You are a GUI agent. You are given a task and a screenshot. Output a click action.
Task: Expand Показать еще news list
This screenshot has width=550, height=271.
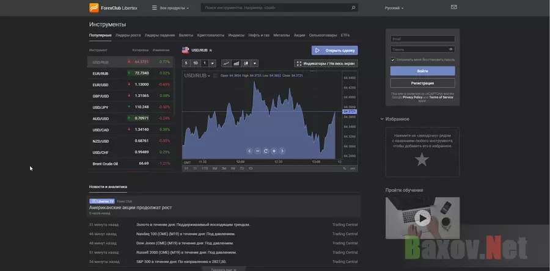tap(224, 269)
